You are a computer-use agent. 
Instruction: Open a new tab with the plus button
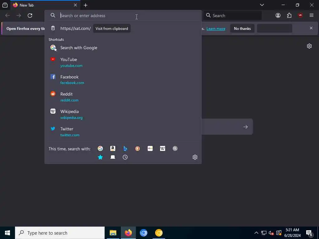(x=85, y=5)
